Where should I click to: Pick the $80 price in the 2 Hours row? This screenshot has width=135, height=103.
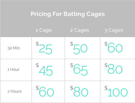click(79, 91)
